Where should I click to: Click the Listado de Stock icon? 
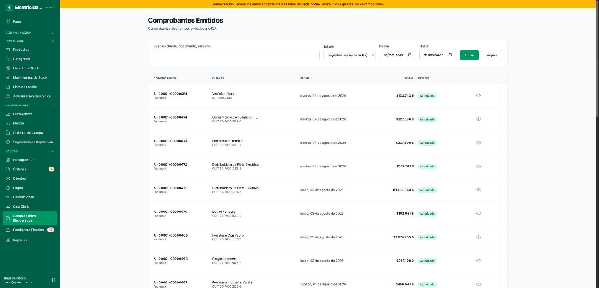coord(8,68)
